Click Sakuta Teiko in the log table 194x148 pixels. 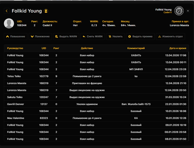[15, 97]
